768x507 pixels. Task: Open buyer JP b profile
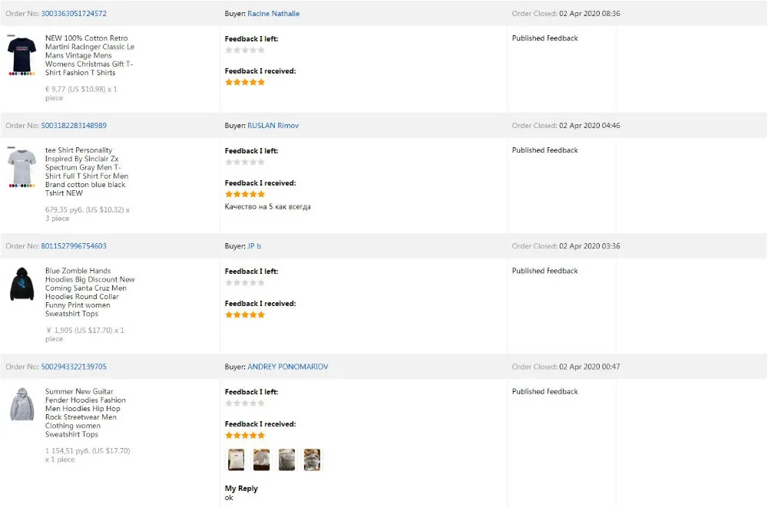(254, 246)
